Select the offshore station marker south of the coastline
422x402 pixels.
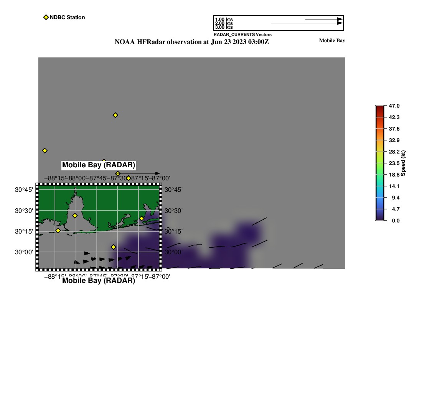[113, 247]
